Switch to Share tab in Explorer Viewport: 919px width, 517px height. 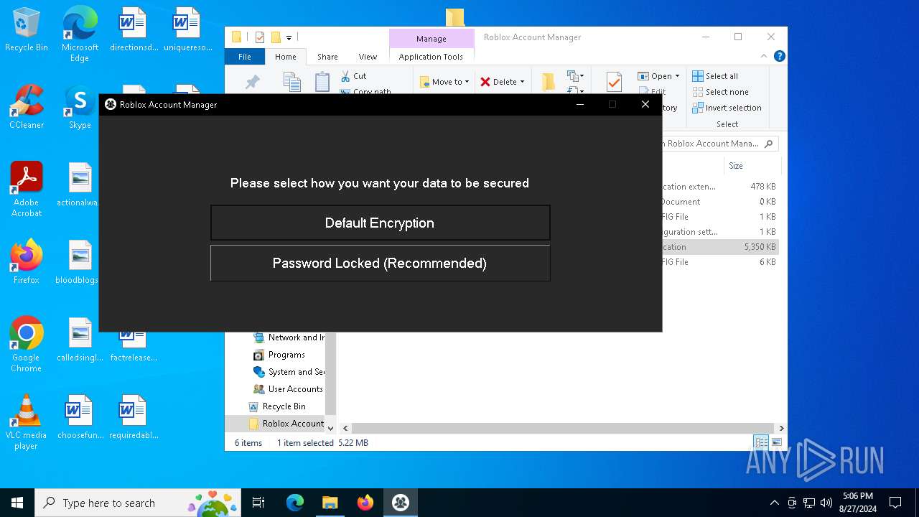point(327,57)
